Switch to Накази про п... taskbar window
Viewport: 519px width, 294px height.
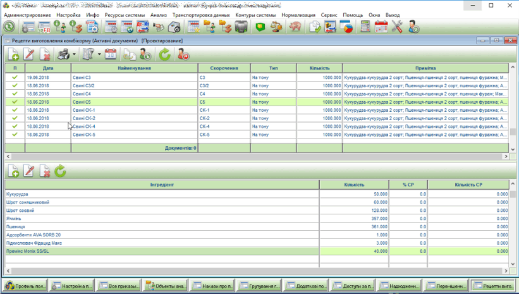pos(212,286)
